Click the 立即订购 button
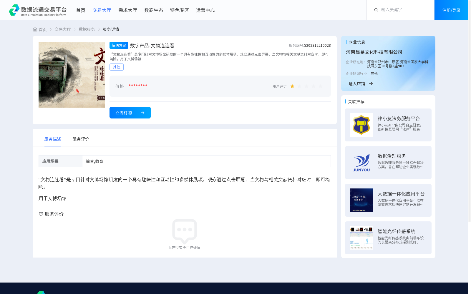The width and height of the screenshot is (471, 294). point(130,113)
